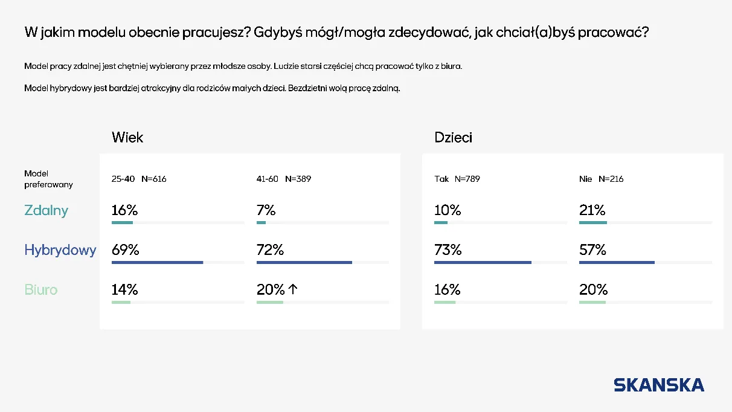Click the 25-40 N=616 column header
Image resolution: width=732 pixels, height=412 pixels.
coord(139,179)
